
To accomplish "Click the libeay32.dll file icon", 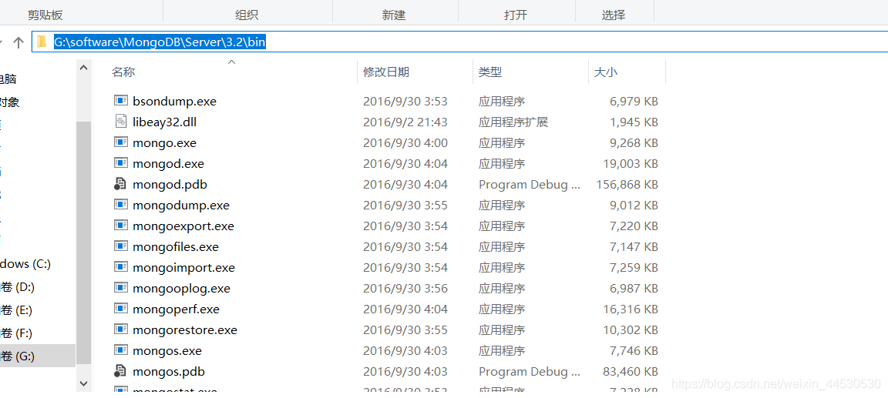I will [x=120, y=122].
